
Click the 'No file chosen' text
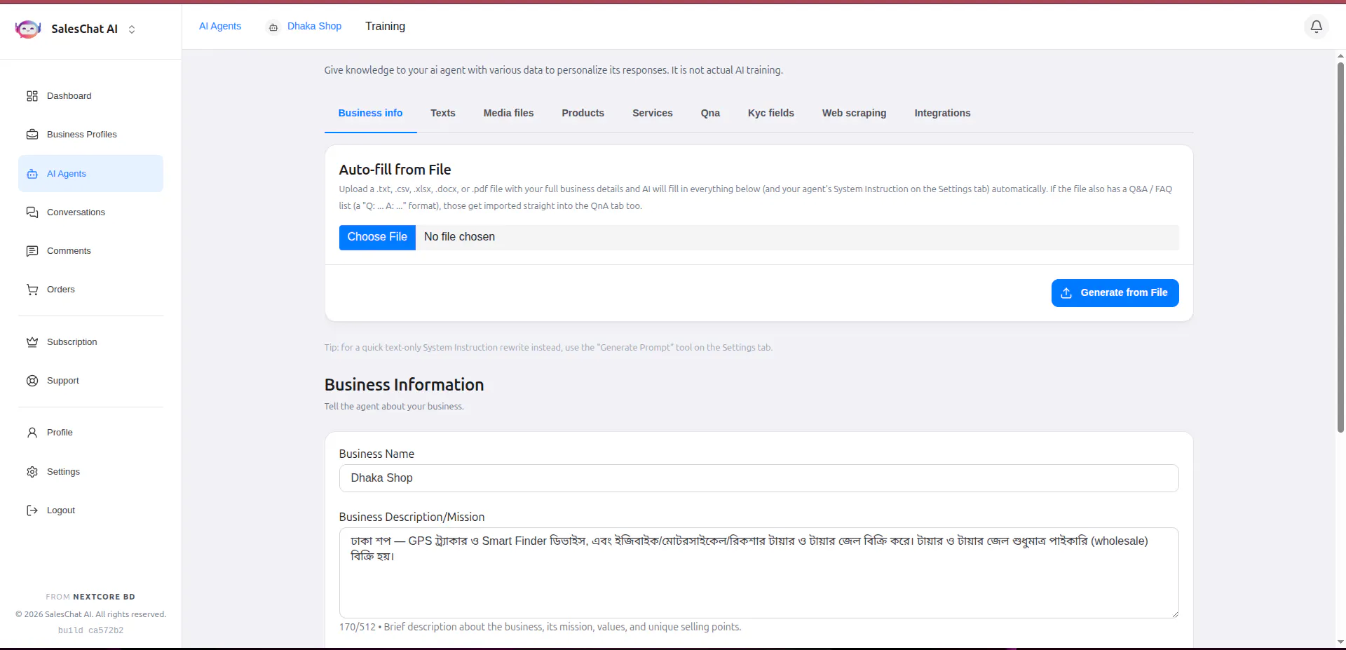[459, 237]
